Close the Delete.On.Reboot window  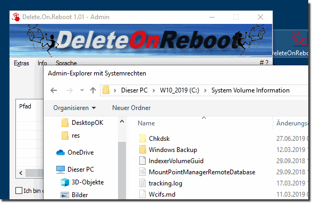(x=260, y=18)
